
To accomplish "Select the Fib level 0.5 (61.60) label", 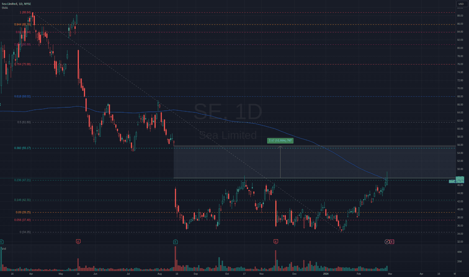I will pyautogui.click(x=24, y=122).
